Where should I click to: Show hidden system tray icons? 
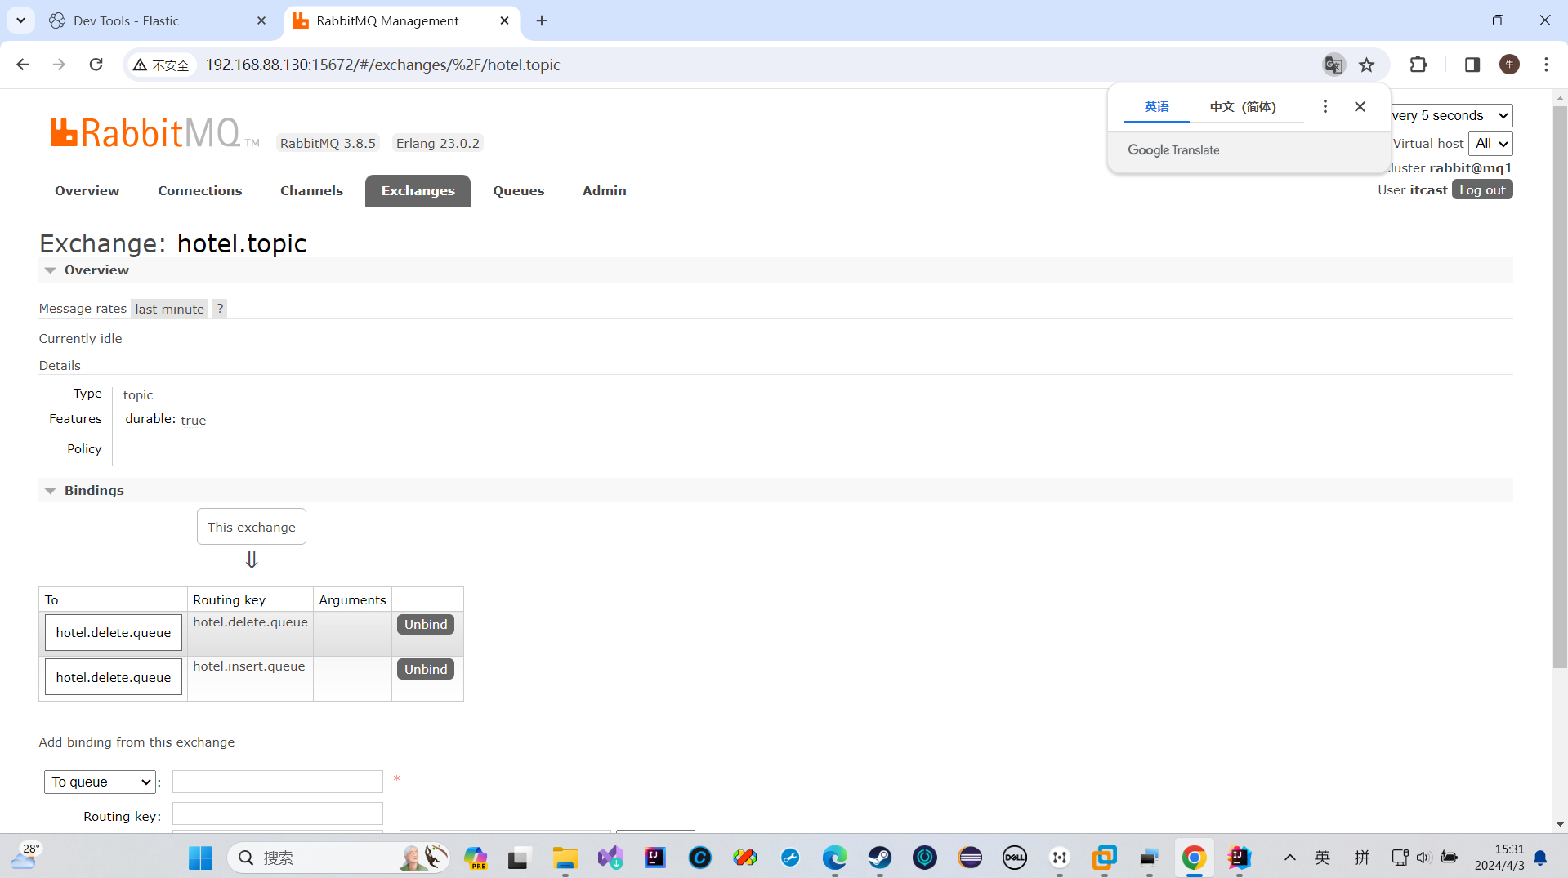pyautogui.click(x=1289, y=858)
